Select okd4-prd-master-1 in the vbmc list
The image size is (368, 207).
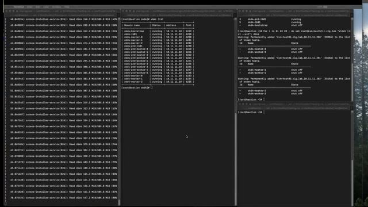pos(136,52)
